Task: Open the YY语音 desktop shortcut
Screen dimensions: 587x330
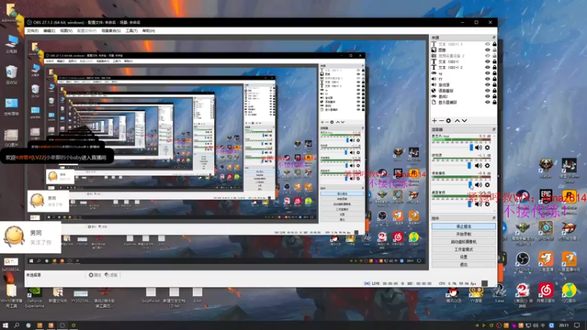Action: tap(475, 294)
